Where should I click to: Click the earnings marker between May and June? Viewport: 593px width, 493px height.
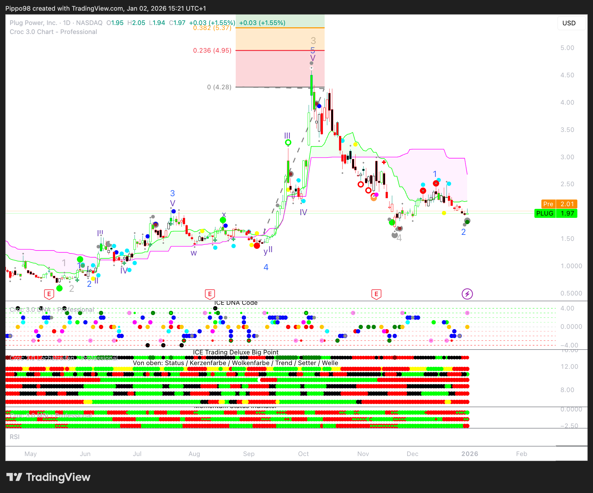click(49, 294)
